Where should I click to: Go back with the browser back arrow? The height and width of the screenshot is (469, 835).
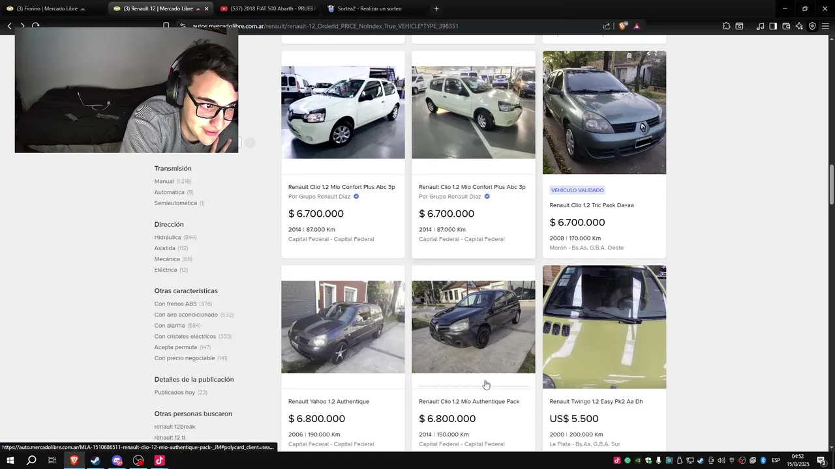(9, 26)
